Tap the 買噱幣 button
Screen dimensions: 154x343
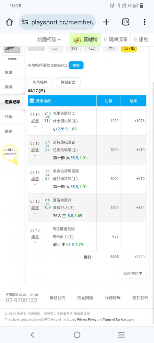(85, 39)
